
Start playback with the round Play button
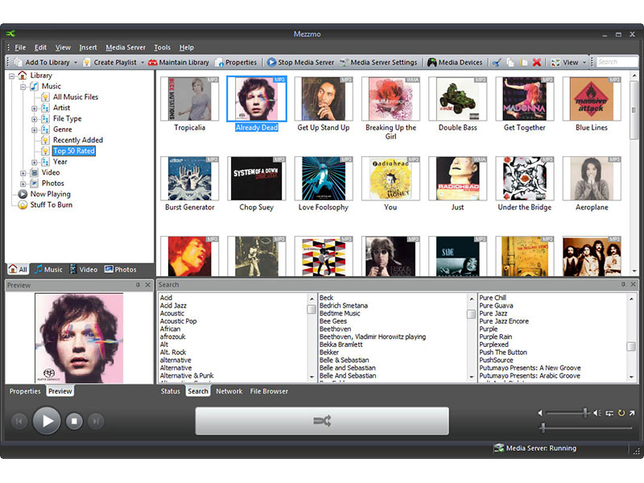pyautogui.click(x=47, y=420)
